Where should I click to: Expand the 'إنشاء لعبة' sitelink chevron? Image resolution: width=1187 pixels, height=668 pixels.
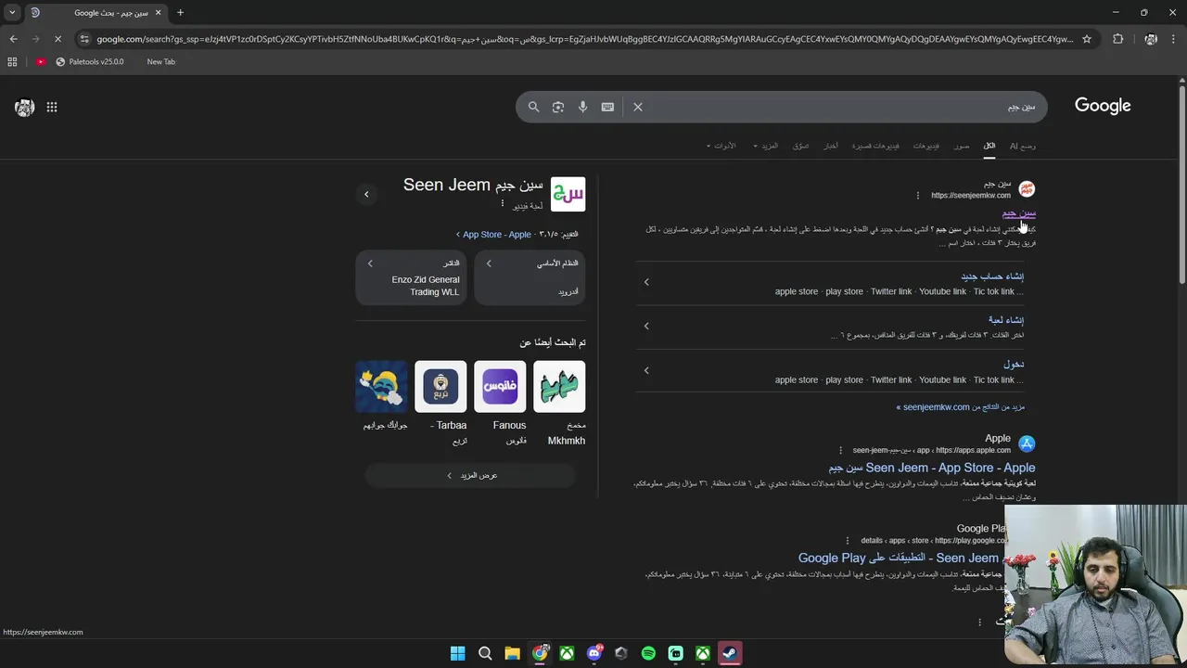point(646,326)
